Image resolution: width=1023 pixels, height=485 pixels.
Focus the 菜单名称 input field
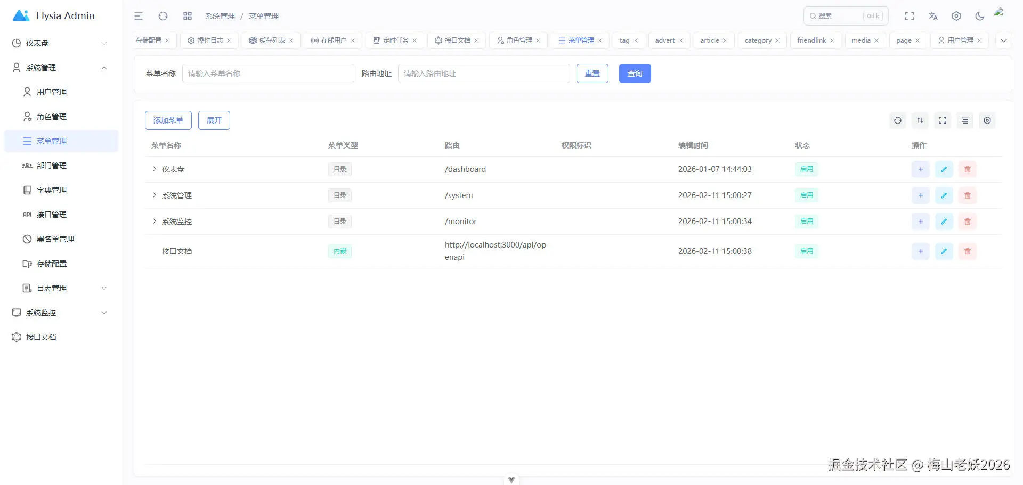pos(268,73)
